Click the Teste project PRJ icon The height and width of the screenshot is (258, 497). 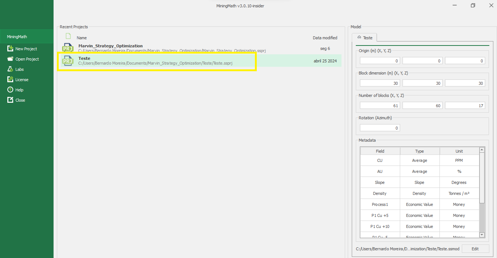(x=68, y=61)
